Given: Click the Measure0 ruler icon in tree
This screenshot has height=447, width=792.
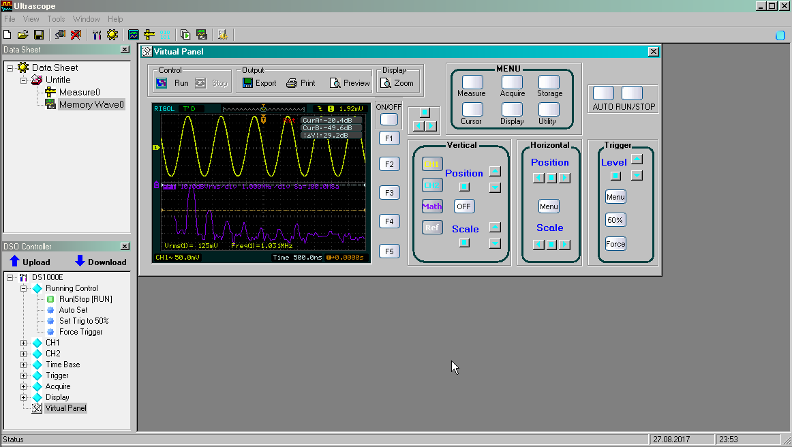Looking at the screenshot, I should 50,92.
